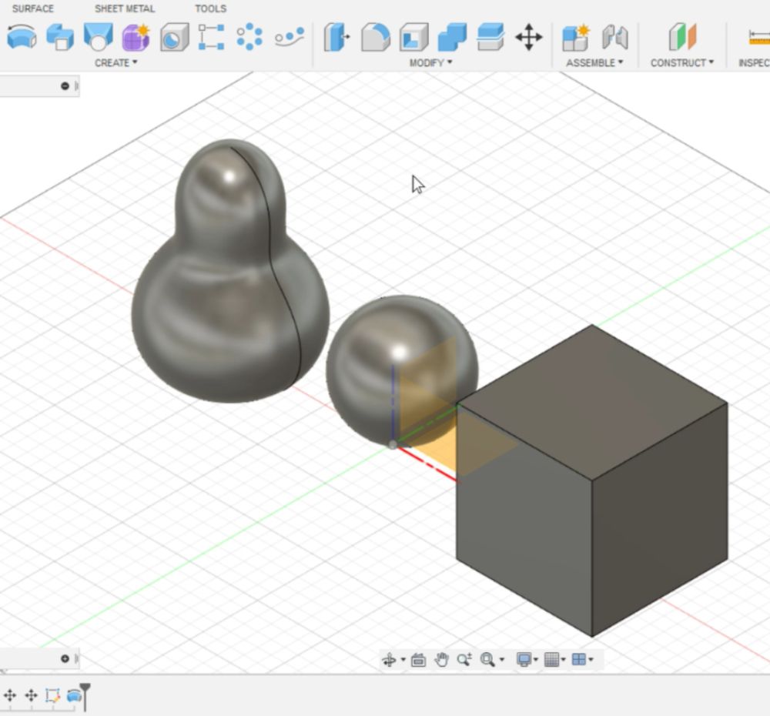The image size is (770, 716).
Task: Activate the Move/Copy arrows icon
Action: [529, 37]
